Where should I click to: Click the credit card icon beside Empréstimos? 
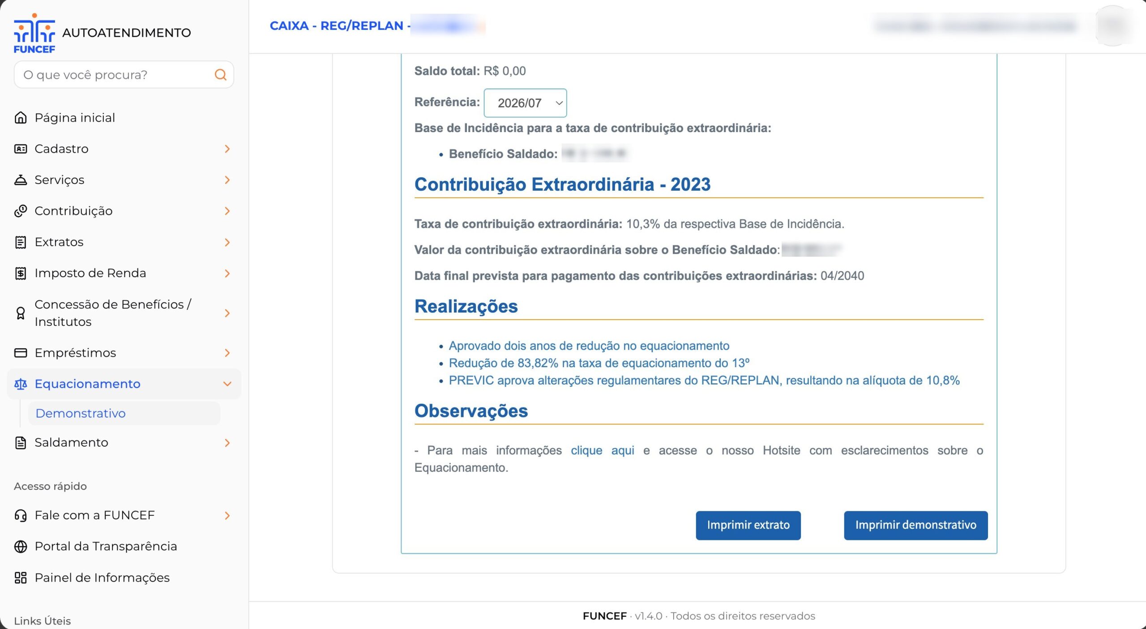21,353
